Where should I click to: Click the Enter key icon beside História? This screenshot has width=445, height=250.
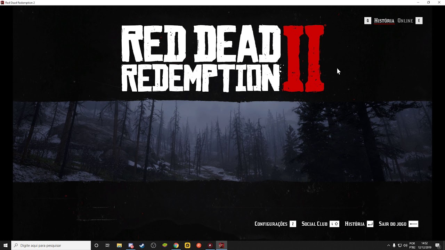[x=370, y=224]
